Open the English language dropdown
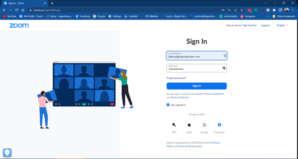Screen dimensions: 298x159 pos(283,25)
